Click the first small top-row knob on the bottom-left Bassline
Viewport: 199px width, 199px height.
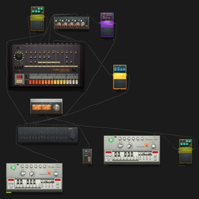coord(22,166)
